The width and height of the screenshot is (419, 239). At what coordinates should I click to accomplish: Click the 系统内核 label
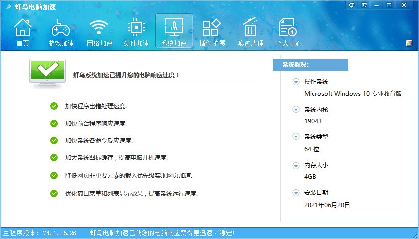[316, 109]
